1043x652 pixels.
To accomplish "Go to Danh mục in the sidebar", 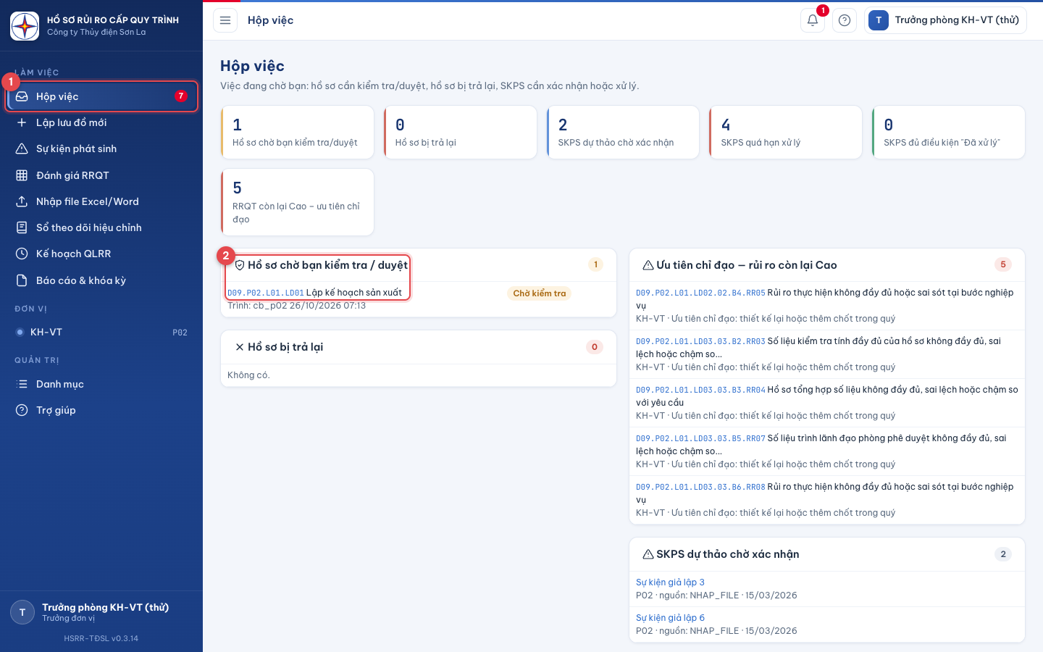I will (x=101, y=384).
